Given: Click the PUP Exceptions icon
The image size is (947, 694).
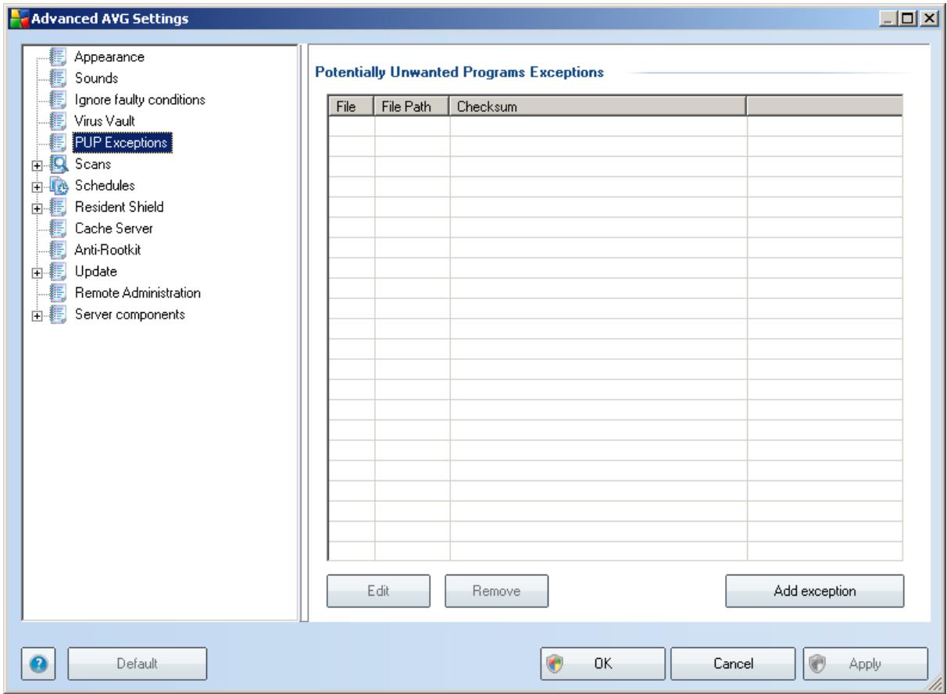Looking at the screenshot, I should pyautogui.click(x=57, y=143).
